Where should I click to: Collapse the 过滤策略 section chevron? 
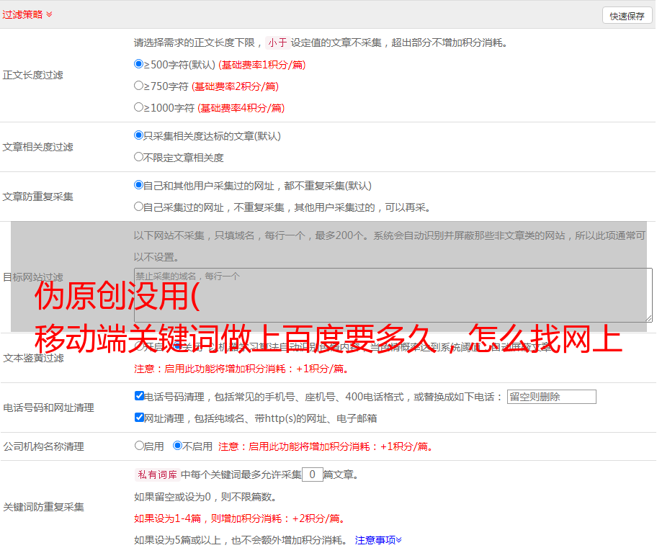[49, 14]
